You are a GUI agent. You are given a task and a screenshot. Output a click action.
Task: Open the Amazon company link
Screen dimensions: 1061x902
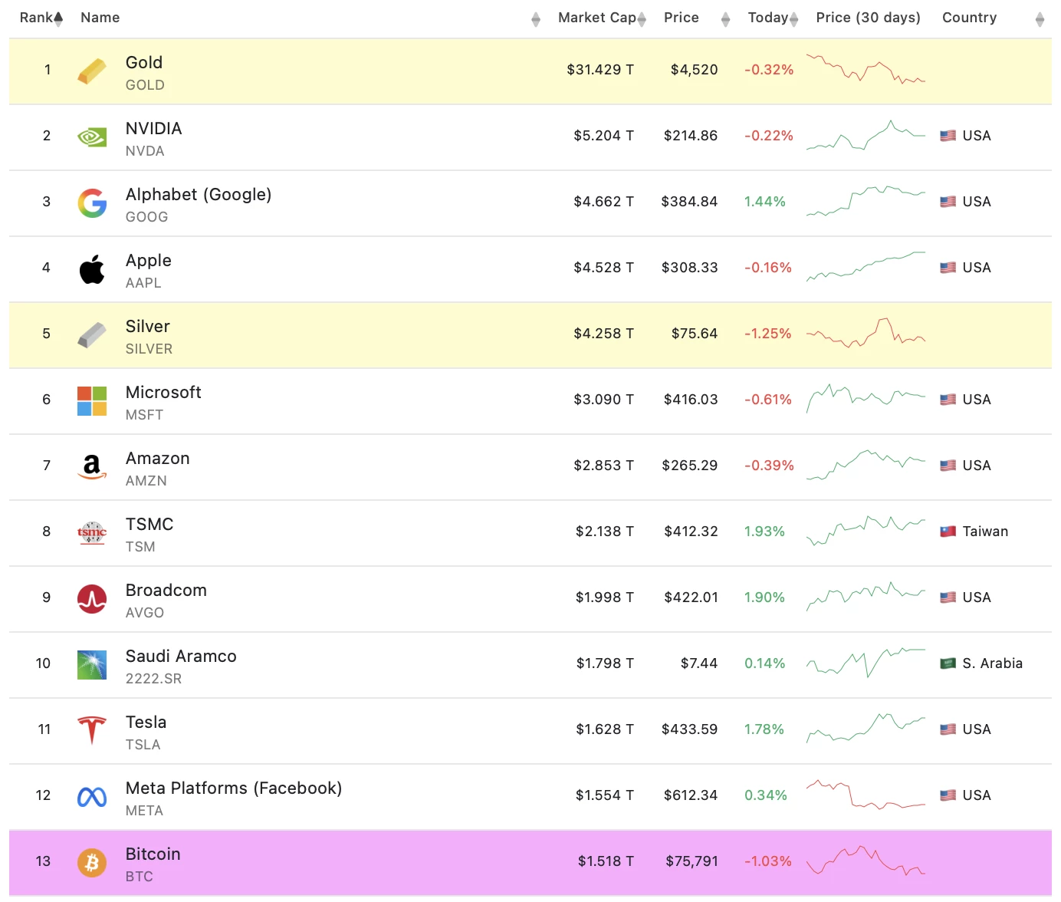(x=158, y=459)
